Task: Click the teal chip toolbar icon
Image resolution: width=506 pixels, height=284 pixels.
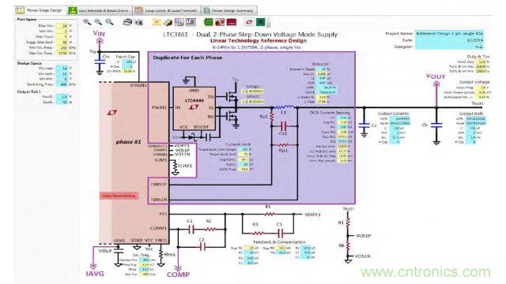Action: (260, 22)
